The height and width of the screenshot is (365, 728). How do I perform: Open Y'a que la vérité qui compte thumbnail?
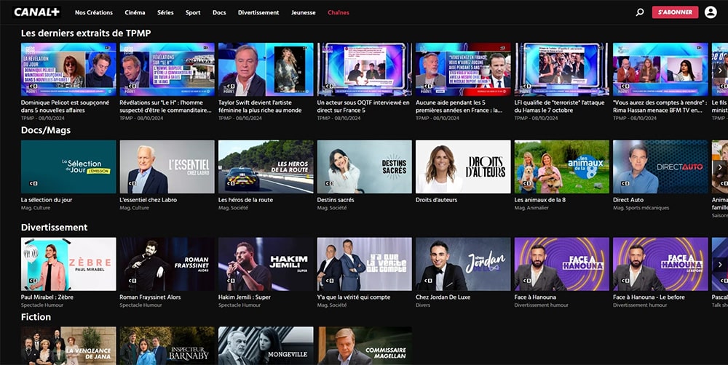(365, 265)
